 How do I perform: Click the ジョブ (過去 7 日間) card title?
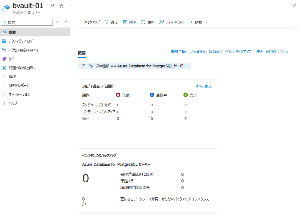click(x=98, y=86)
